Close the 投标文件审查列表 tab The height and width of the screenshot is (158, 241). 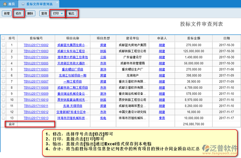[x=58, y=2]
